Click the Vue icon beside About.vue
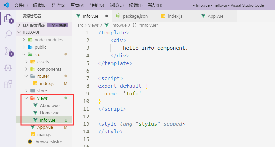 (35, 105)
